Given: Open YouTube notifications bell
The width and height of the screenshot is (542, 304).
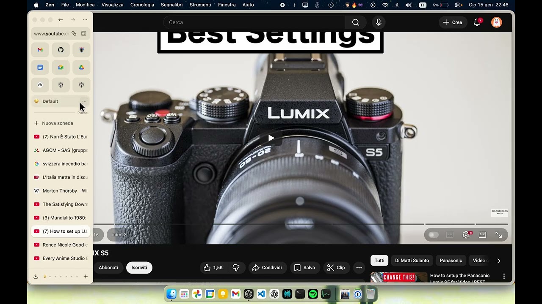Looking at the screenshot, I should 477,22.
